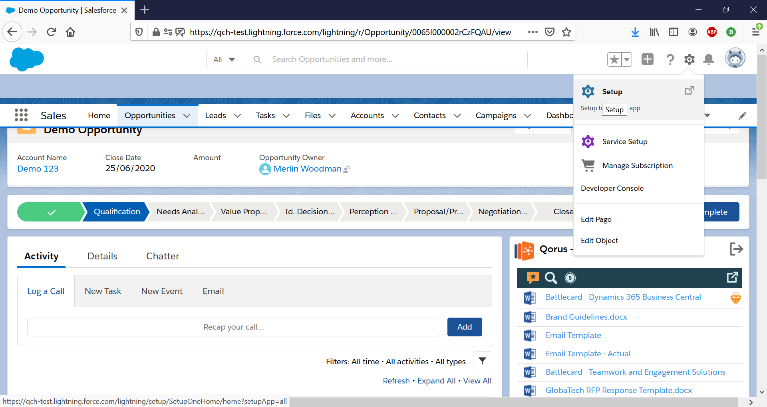Select the New Event activity tab

click(x=162, y=291)
